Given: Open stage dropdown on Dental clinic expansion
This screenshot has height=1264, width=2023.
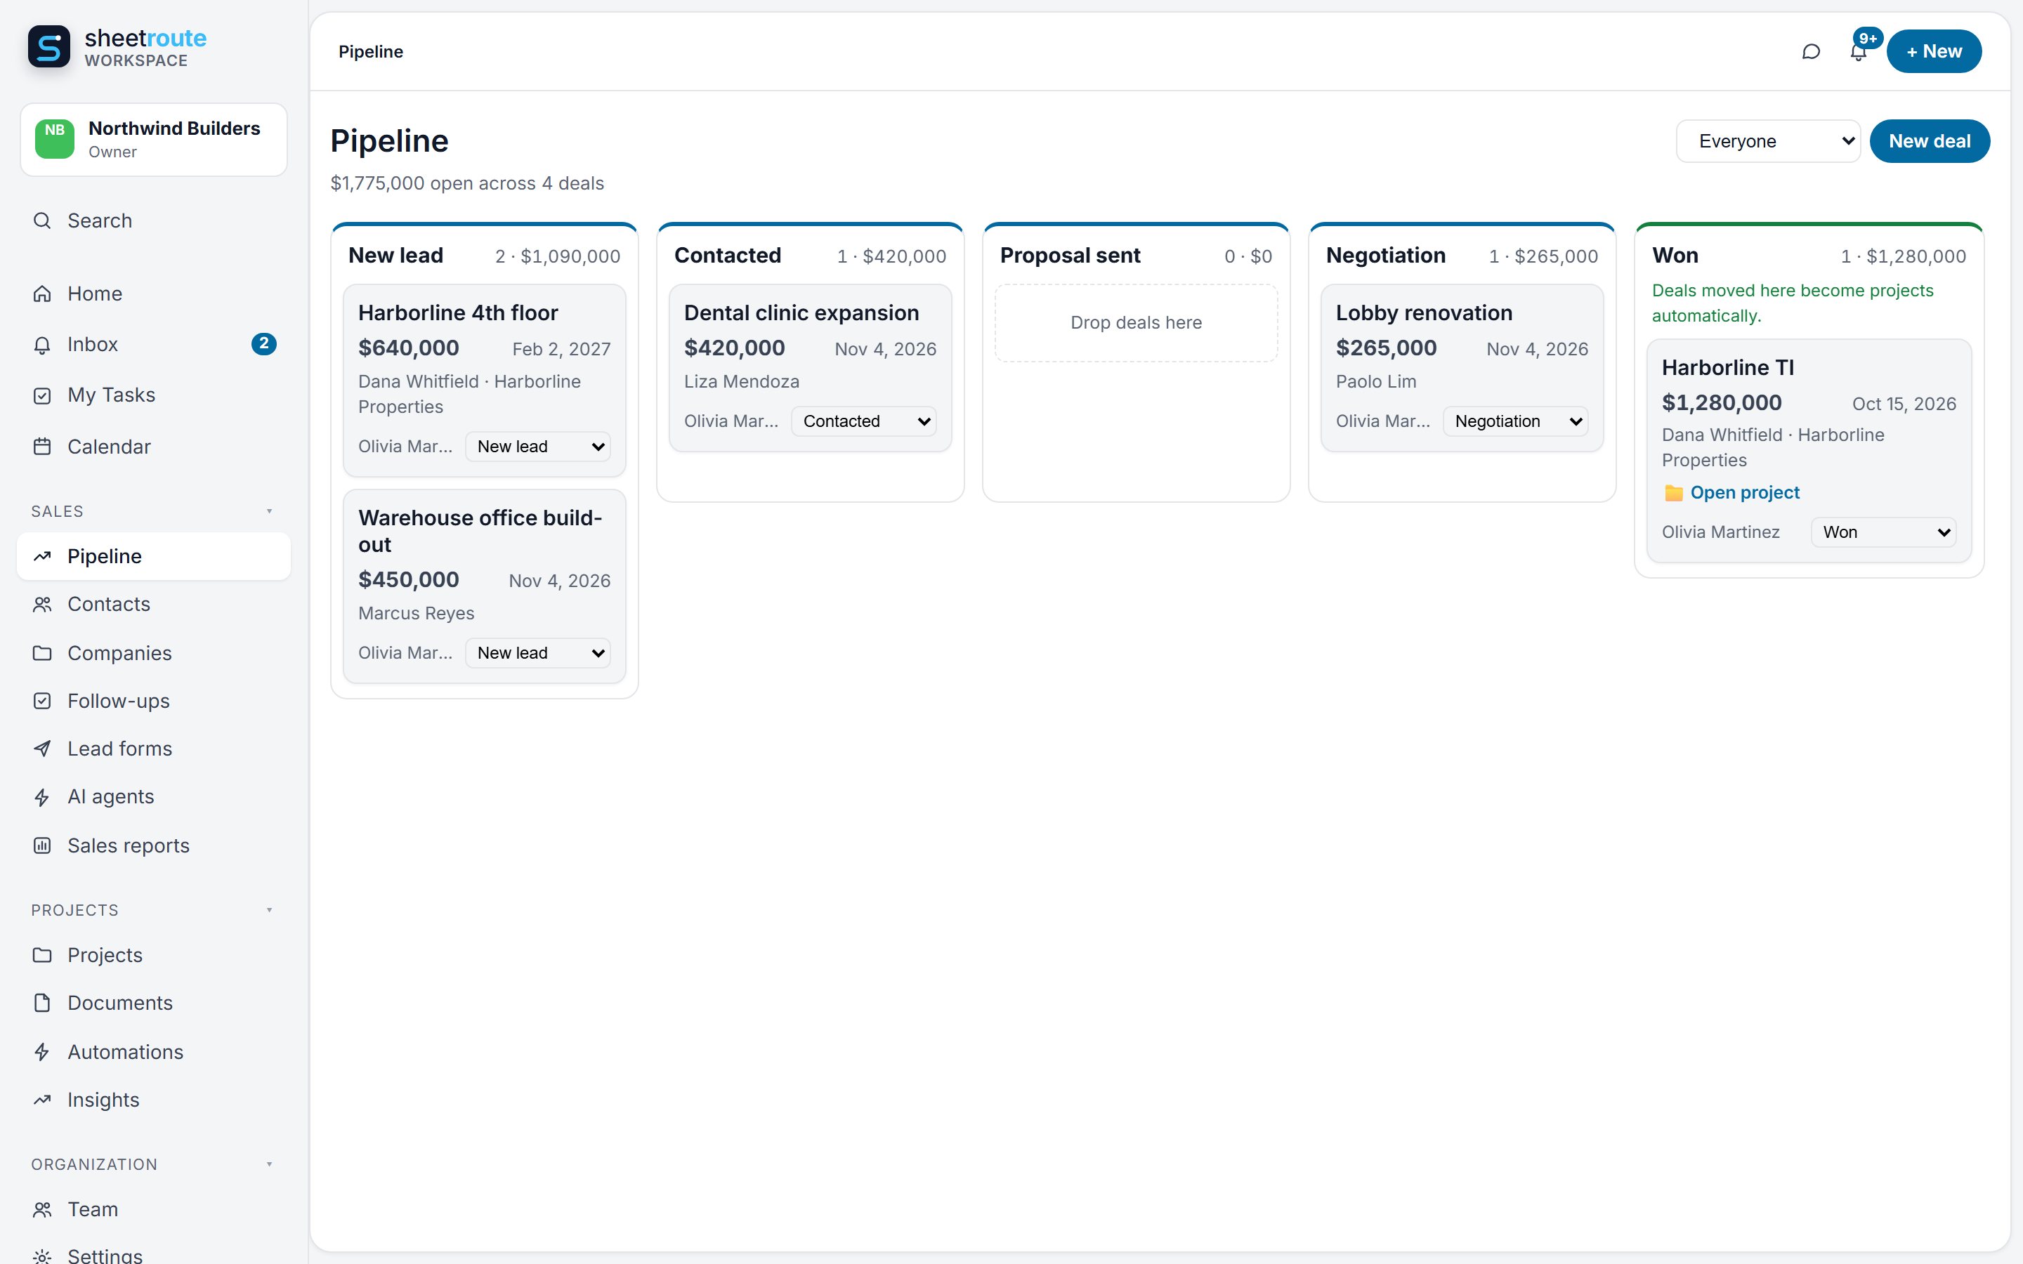Looking at the screenshot, I should (863, 421).
